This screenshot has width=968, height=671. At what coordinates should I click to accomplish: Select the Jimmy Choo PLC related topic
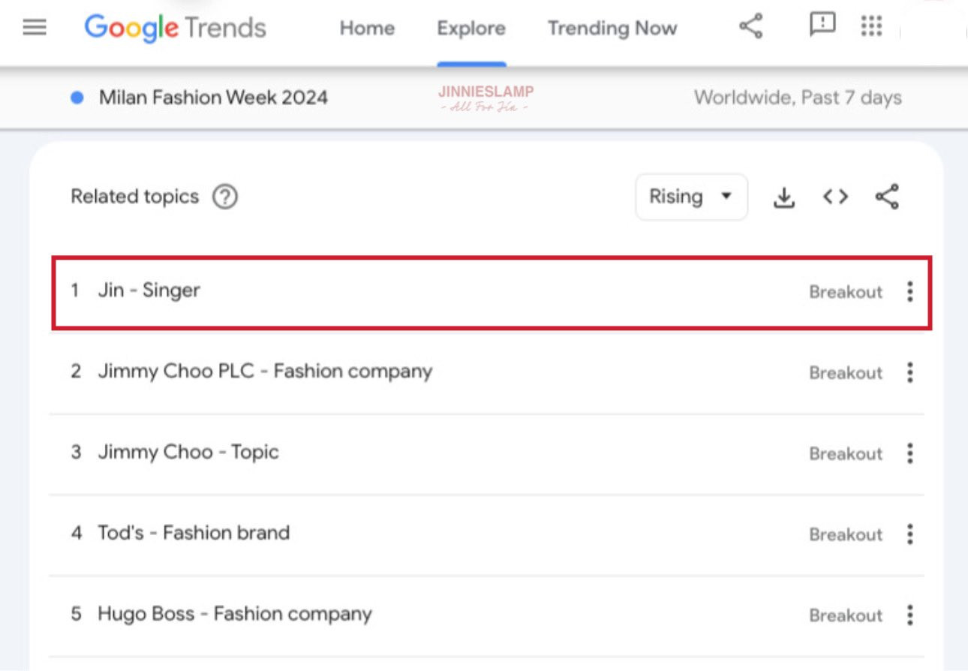click(x=265, y=372)
